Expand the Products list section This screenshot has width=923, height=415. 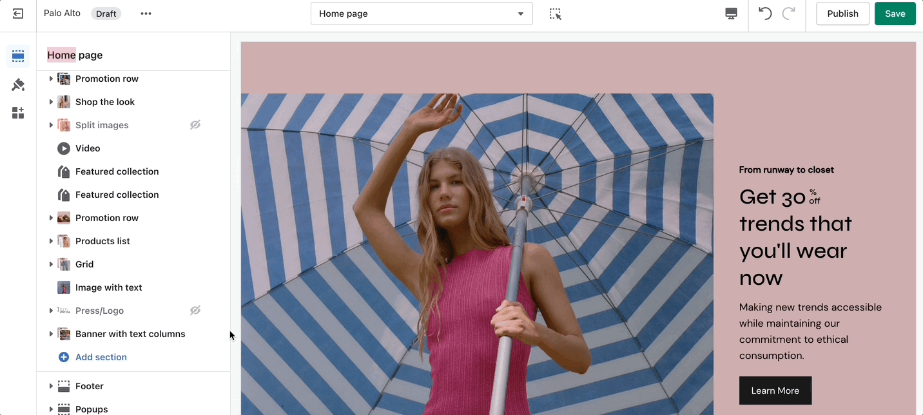(x=51, y=241)
